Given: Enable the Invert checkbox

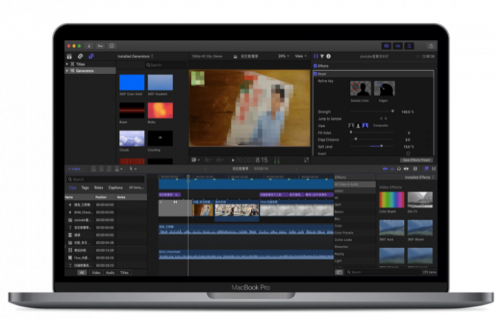Looking at the screenshot, I should [408, 153].
